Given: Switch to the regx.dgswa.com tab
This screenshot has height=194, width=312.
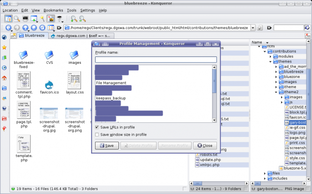Looking at the screenshot, I should point(82,36).
